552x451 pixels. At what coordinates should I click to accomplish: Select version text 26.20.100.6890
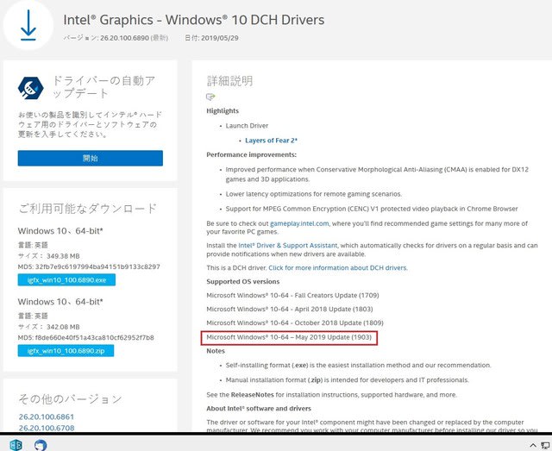click(124, 38)
